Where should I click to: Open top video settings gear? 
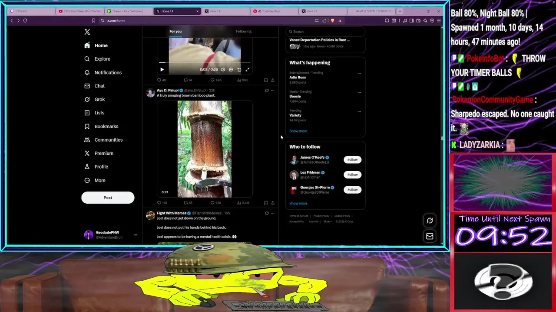(231, 69)
